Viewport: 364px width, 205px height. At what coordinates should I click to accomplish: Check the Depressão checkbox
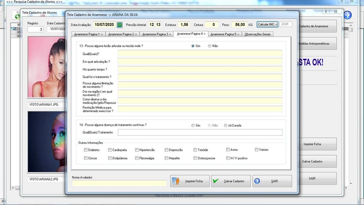coord(167,150)
